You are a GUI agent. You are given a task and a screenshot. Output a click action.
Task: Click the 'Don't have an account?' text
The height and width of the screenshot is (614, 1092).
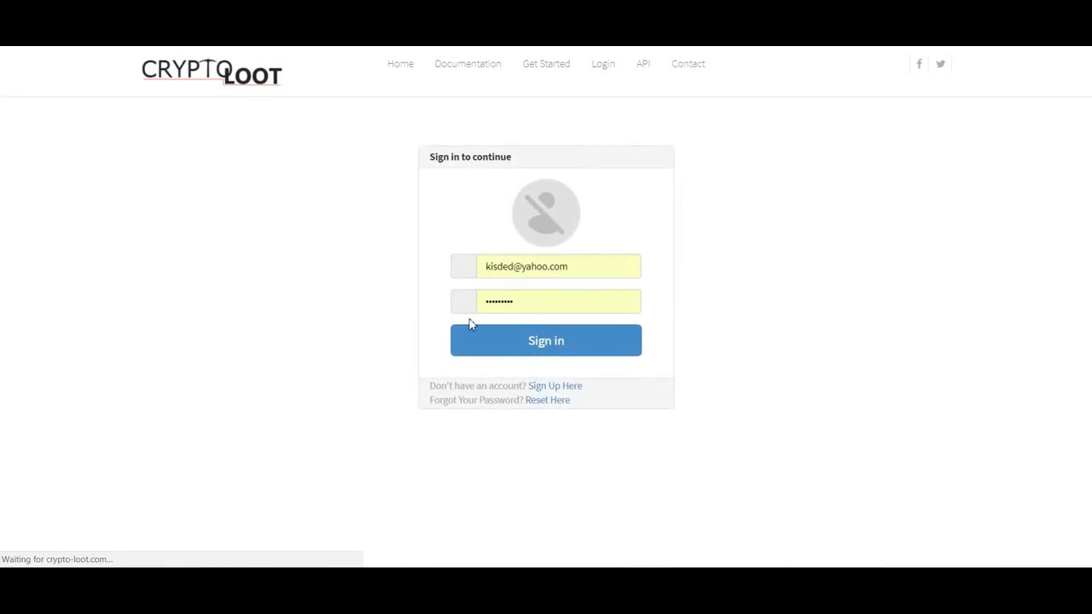pos(478,385)
